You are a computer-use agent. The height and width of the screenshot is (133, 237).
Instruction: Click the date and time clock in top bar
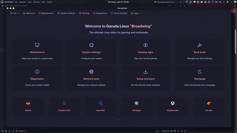tap(118, 2)
